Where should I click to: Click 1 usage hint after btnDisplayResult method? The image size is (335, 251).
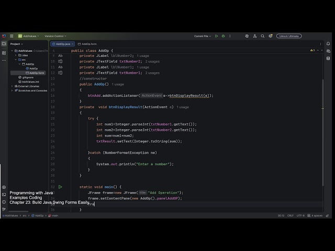point(183,107)
